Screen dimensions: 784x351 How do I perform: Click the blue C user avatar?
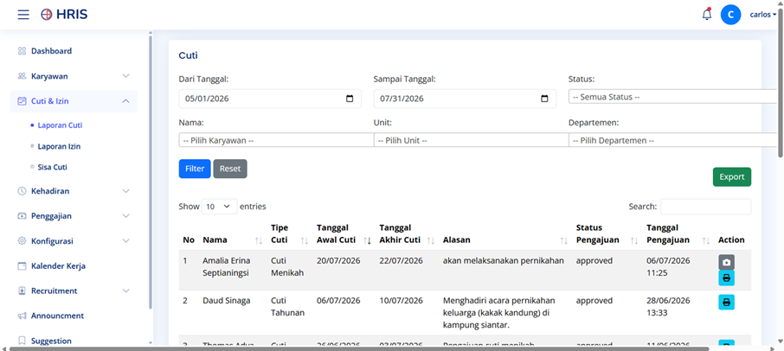point(730,15)
